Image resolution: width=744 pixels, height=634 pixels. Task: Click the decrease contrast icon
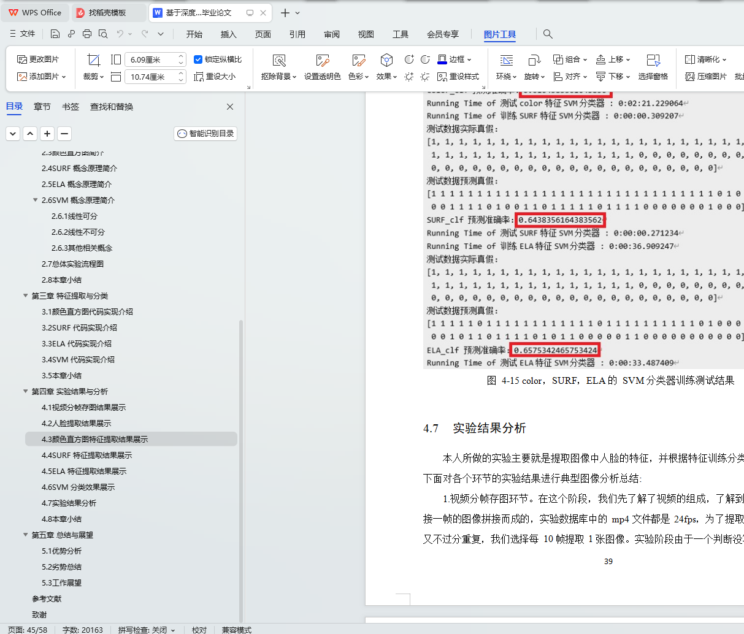425,59
